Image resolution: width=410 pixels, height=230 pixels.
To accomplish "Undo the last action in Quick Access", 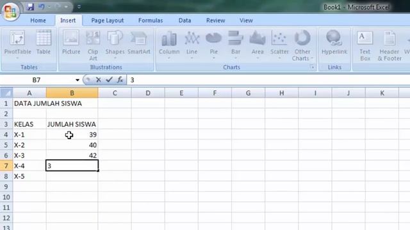I will click(41, 7).
